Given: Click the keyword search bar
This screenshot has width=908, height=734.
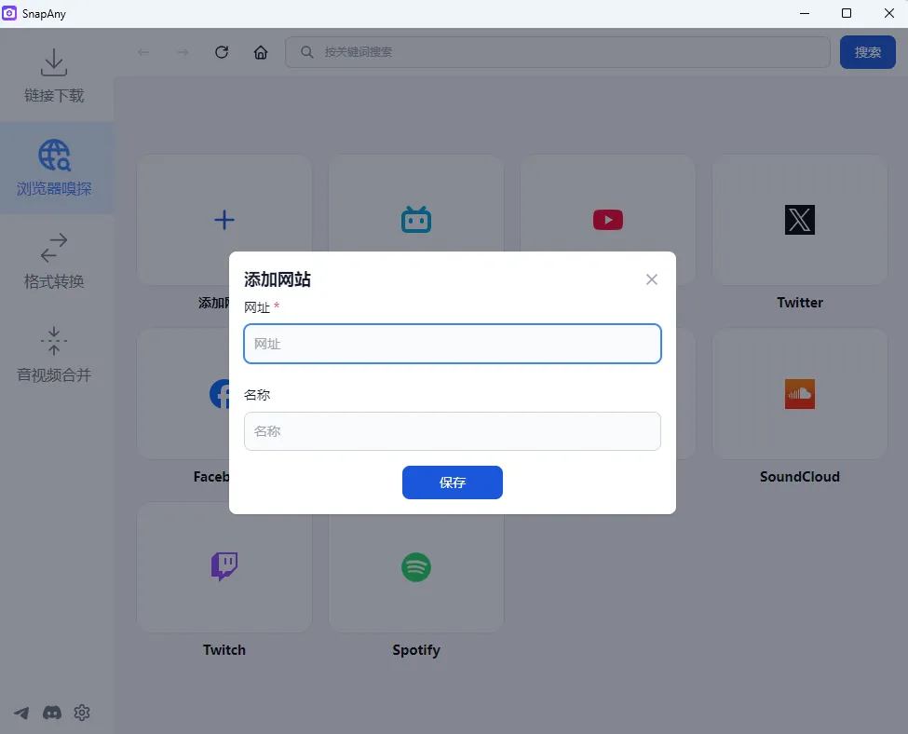Looking at the screenshot, I should 558,52.
